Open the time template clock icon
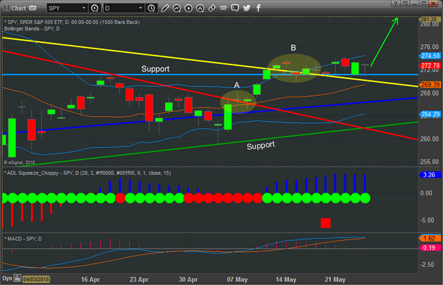The width and height of the screenshot is (443, 285). [151, 8]
